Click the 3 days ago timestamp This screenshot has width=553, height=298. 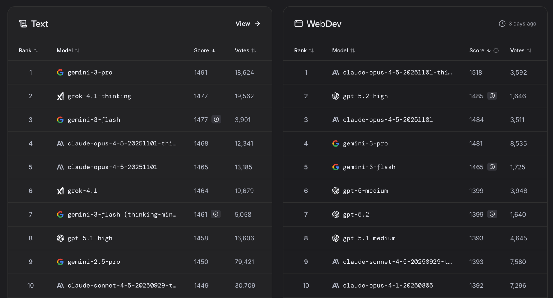coord(522,24)
